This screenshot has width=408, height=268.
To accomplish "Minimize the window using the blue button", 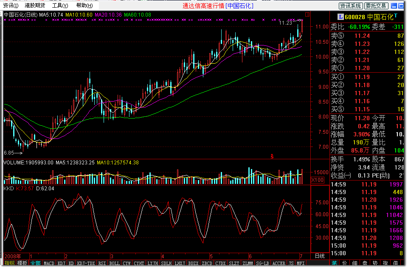I will 394,6.
